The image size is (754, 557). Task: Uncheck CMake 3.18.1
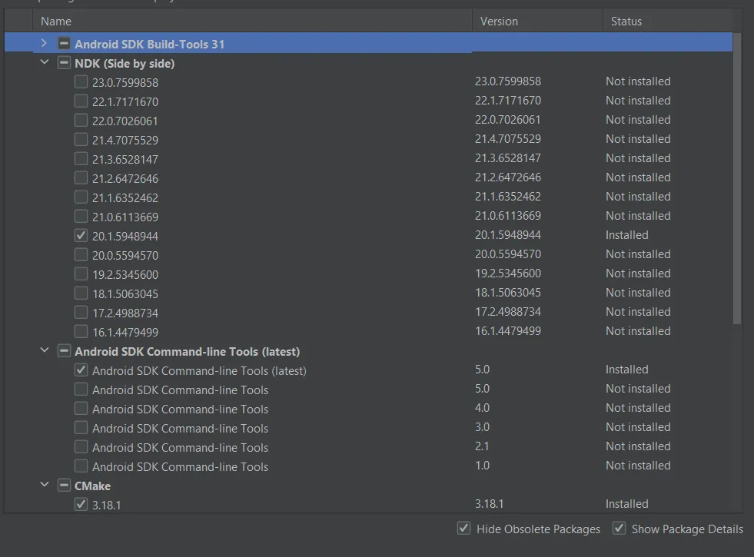(81, 505)
